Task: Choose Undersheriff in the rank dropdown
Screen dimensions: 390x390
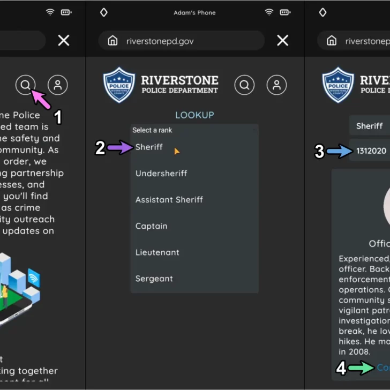Action: point(161,174)
